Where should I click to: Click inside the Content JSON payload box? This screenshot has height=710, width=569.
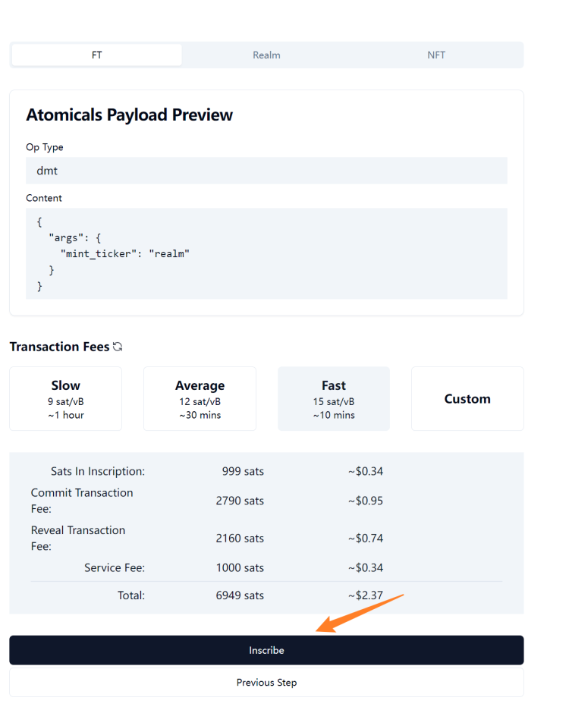click(x=266, y=253)
